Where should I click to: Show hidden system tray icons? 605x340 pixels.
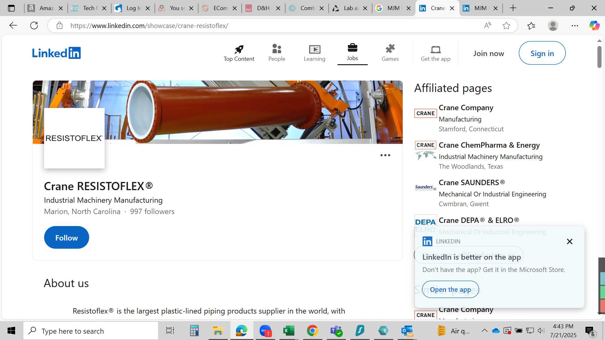point(485,331)
